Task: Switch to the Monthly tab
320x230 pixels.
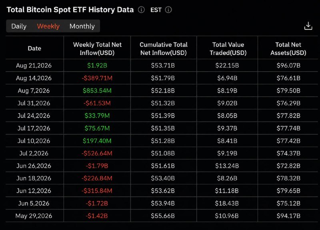Action: pos(82,26)
